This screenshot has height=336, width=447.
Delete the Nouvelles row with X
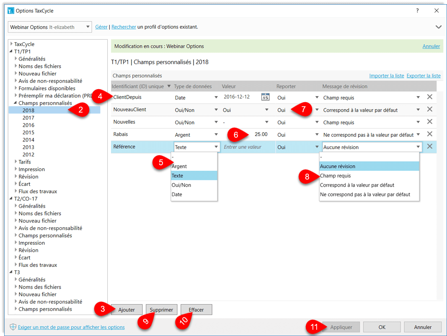(x=429, y=122)
